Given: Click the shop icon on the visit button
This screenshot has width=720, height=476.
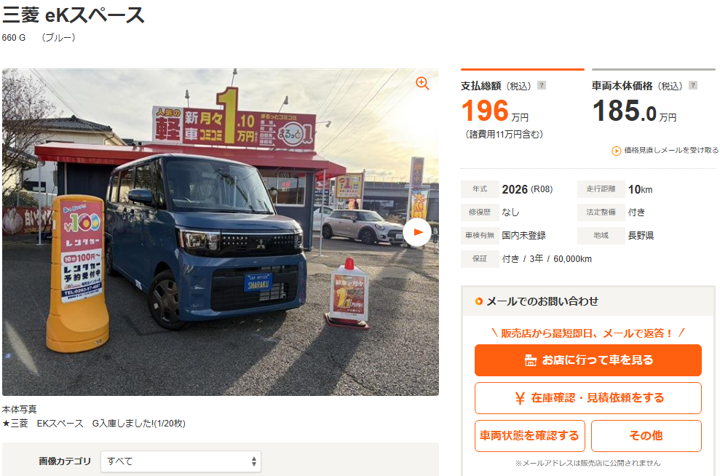Looking at the screenshot, I should click(531, 360).
